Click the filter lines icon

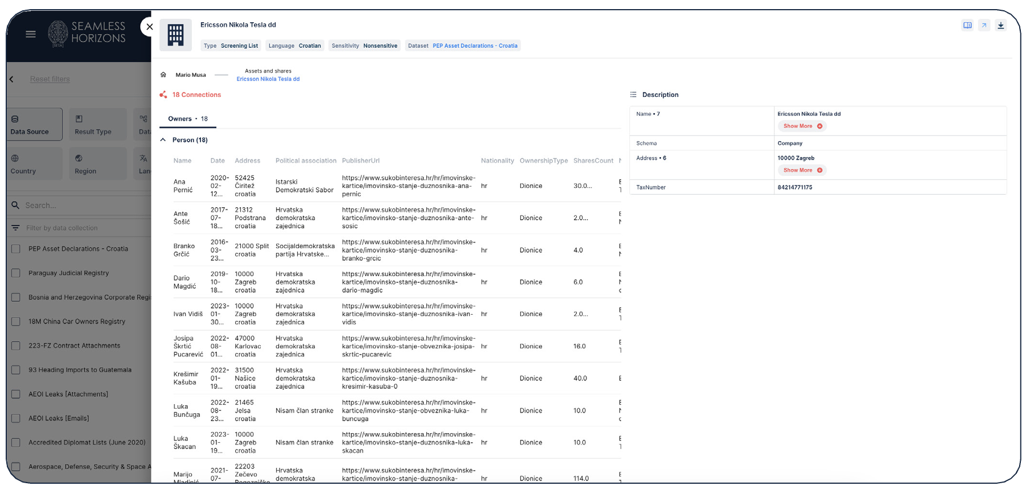(15, 228)
